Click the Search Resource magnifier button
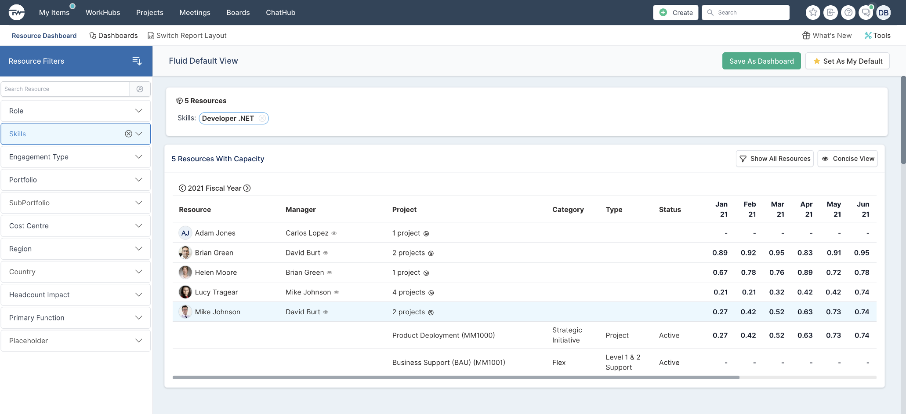Viewport: 906px width, 414px height. pos(140,89)
